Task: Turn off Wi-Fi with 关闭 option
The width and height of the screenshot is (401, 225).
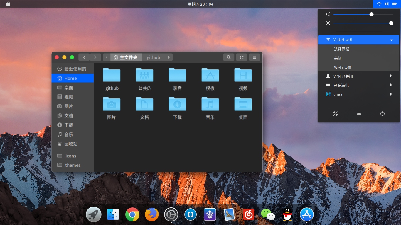Action: pos(338,58)
